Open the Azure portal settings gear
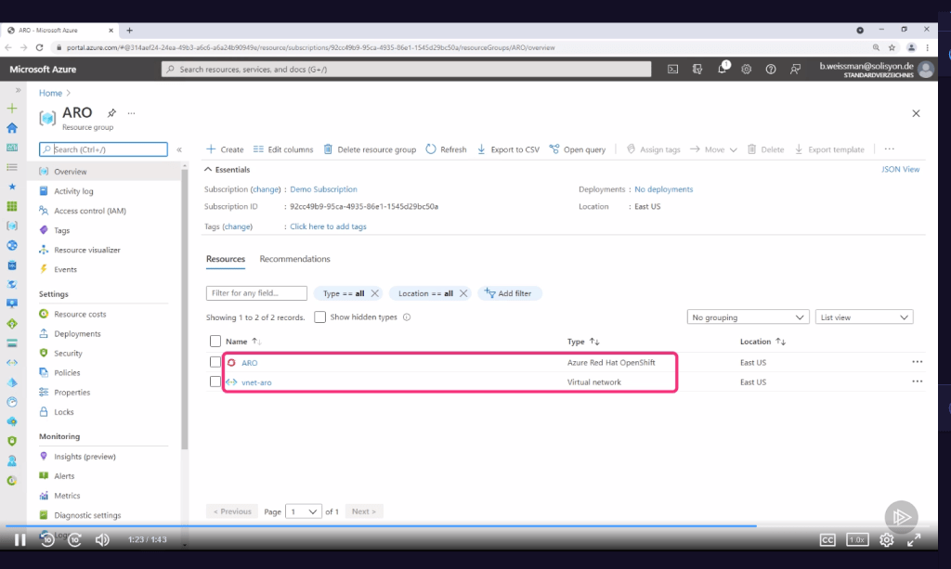951x569 pixels. (746, 69)
